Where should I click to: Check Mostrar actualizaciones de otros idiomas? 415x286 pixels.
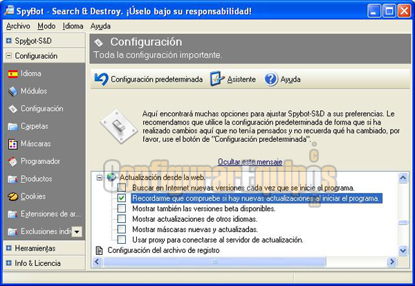[122, 219]
